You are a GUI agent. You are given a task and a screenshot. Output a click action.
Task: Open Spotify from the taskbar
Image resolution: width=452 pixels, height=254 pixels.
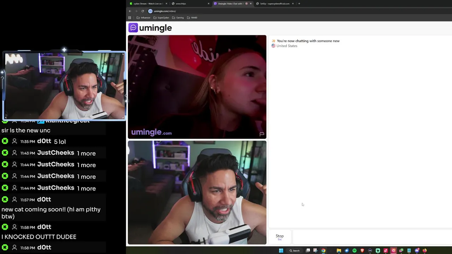pyautogui.click(x=355, y=250)
